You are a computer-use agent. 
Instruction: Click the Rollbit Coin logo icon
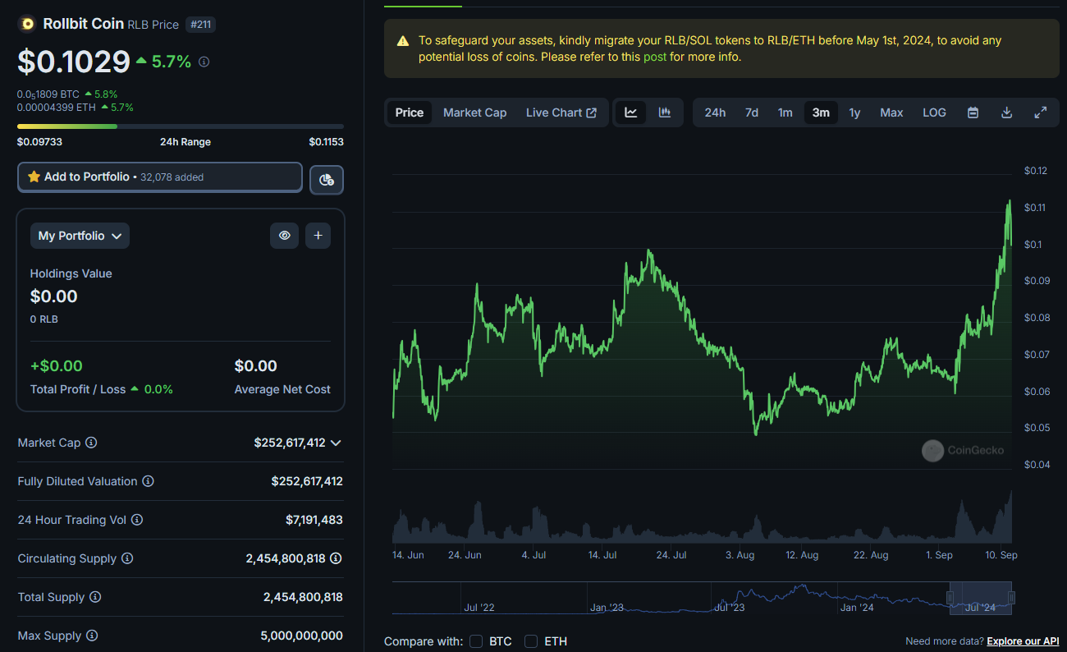[27, 24]
